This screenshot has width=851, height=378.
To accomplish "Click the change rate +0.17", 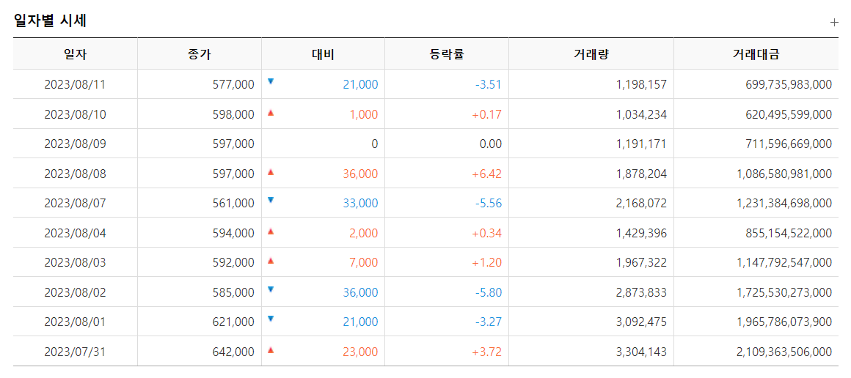I will coord(486,114).
